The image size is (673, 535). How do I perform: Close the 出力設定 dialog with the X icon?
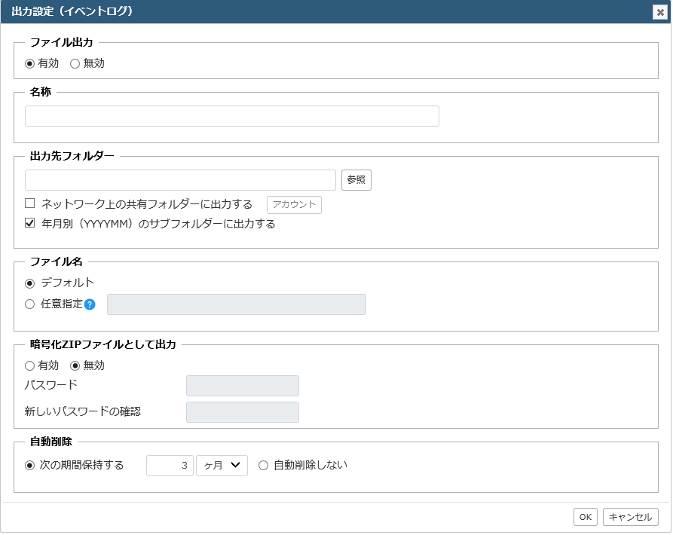(x=660, y=13)
